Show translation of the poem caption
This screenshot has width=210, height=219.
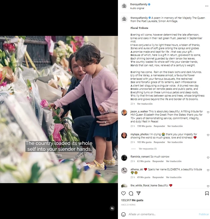point(145,104)
